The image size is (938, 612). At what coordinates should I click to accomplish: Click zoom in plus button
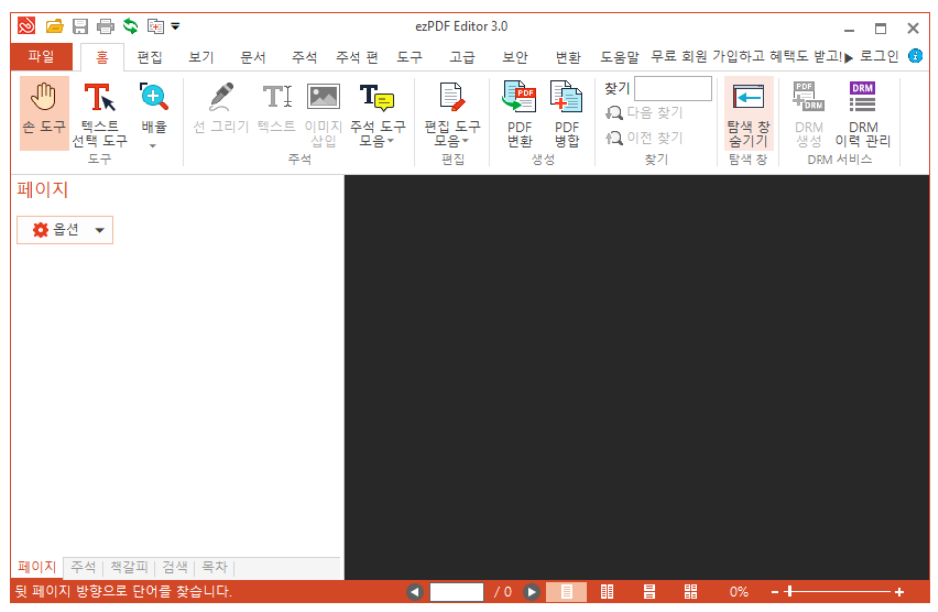coord(899,592)
